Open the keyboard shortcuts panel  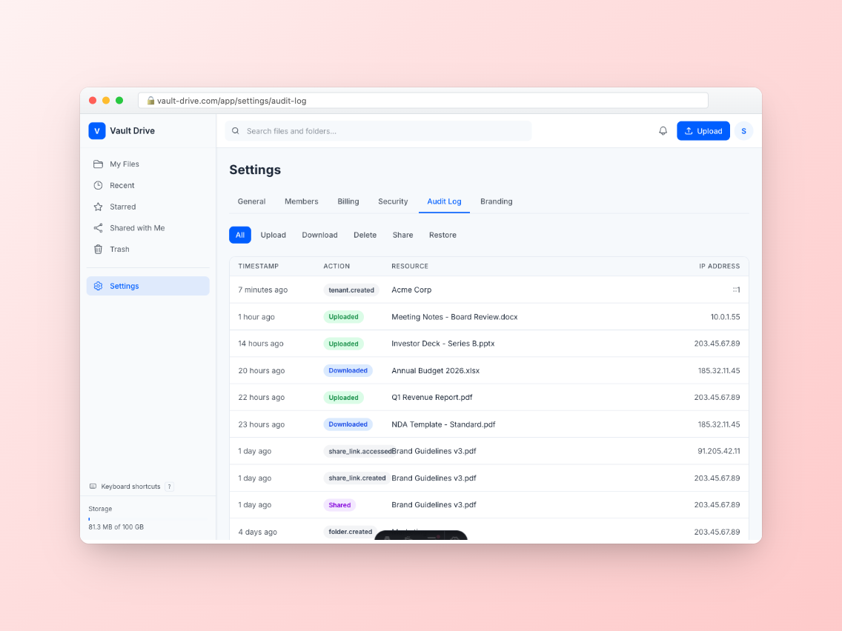[x=131, y=487]
